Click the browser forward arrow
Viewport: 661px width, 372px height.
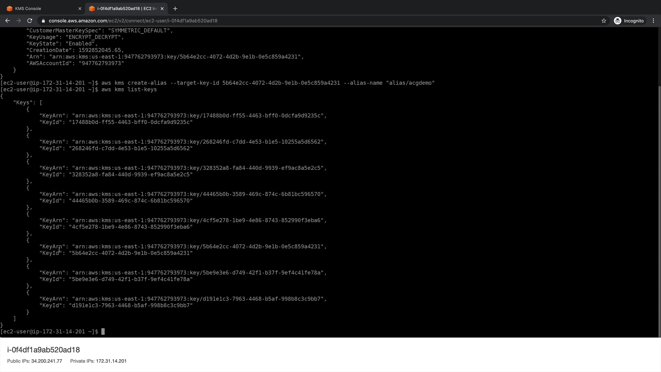click(x=19, y=21)
